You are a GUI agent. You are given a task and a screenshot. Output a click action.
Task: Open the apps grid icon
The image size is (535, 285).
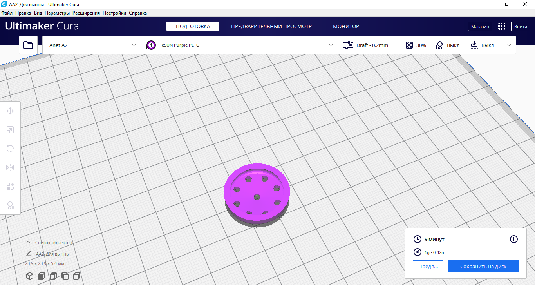click(x=501, y=26)
